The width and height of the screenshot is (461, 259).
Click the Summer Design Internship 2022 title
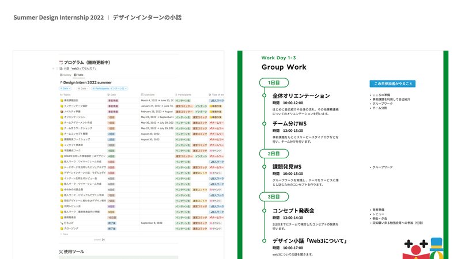point(59,17)
